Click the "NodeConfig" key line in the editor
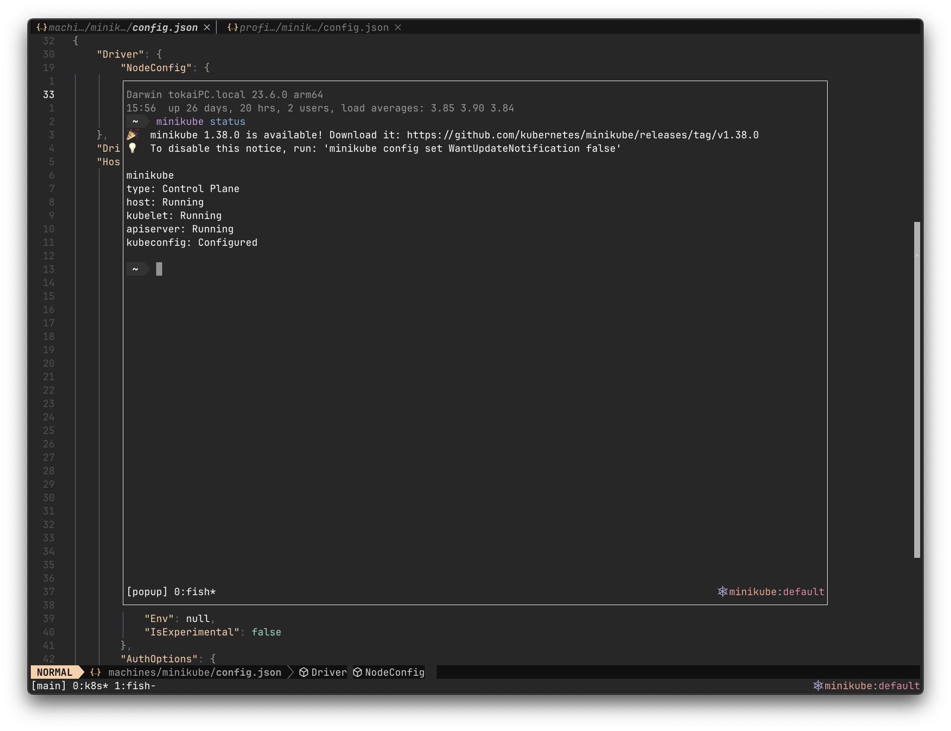 tap(156, 68)
